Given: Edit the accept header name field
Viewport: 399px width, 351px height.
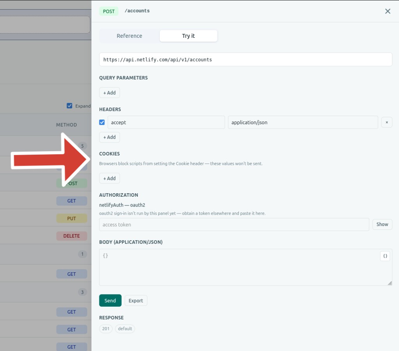Looking at the screenshot, I should [x=166, y=122].
